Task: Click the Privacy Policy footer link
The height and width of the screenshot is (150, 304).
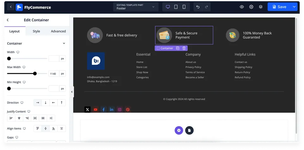Action: point(193,67)
